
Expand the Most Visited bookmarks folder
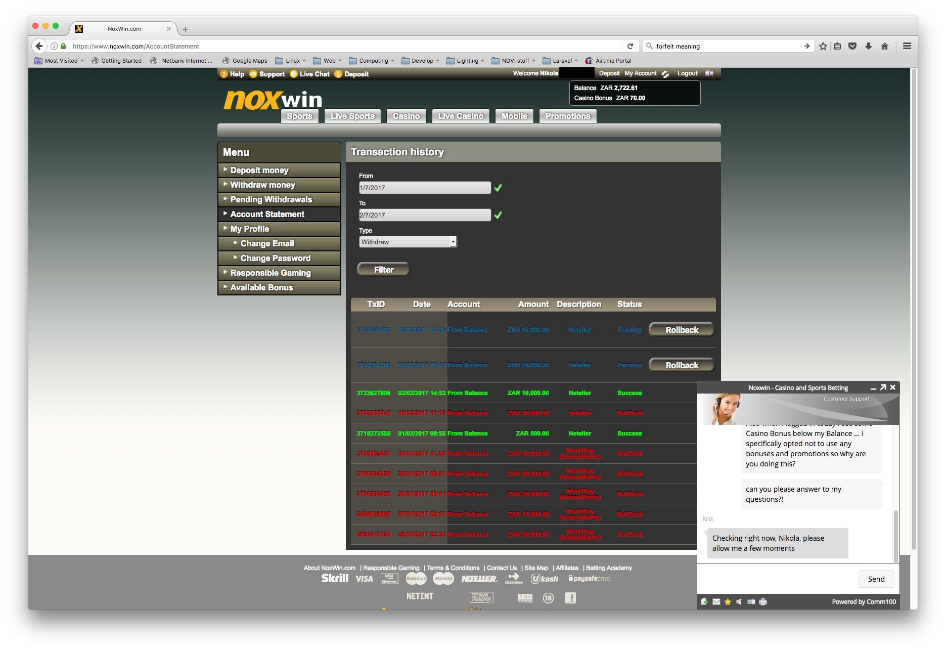[59, 61]
